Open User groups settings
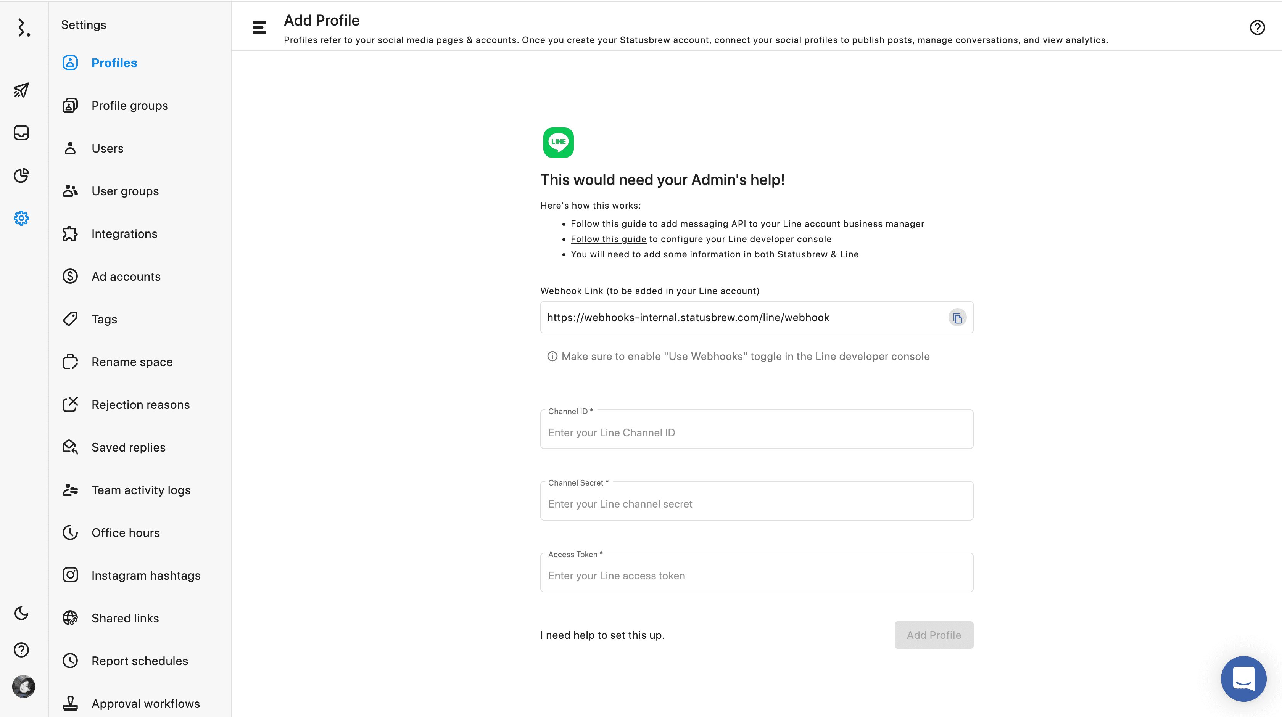The width and height of the screenshot is (1282, 717). pos(125,191)
